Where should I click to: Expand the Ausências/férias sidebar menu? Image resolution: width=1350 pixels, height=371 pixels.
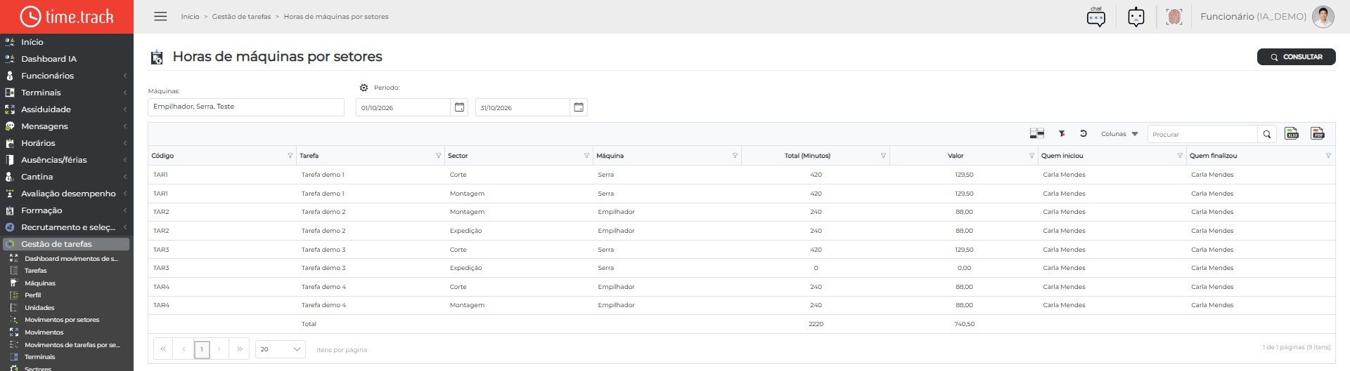coord(67,160)
